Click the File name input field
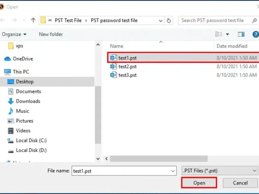The width and height of the screenshot is (259, 194). pyautogui.click(x=121, y=171)
